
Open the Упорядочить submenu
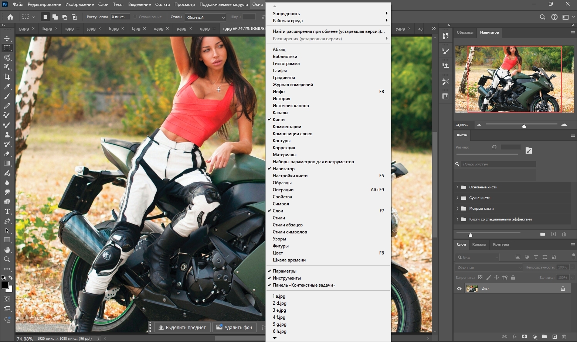click(x=328, y=14)
